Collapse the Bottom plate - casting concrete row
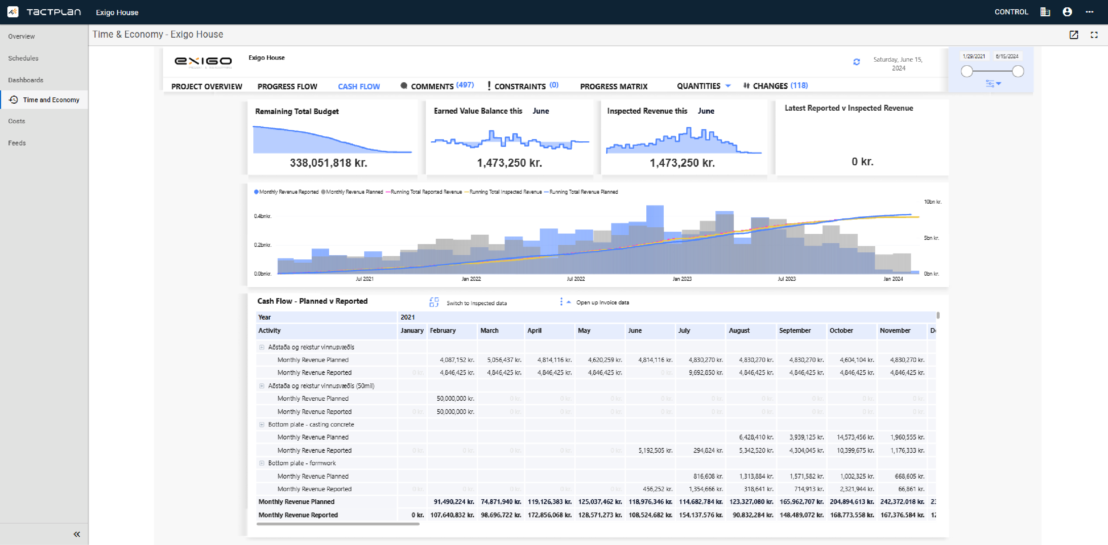 (x=261, y=425)
